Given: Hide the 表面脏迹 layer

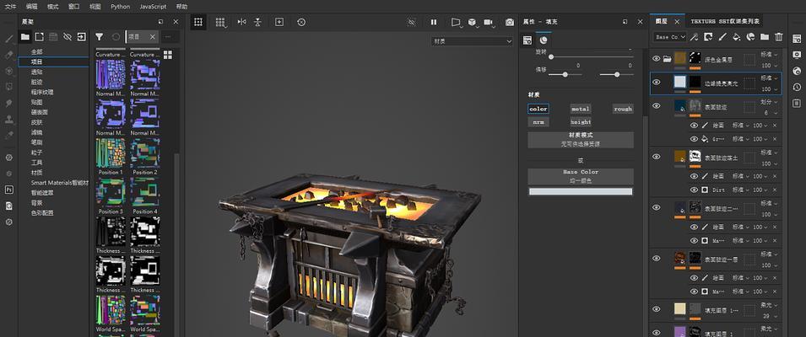Looking at the screenshot, I should pyautogui.click(x=656, y=105).
